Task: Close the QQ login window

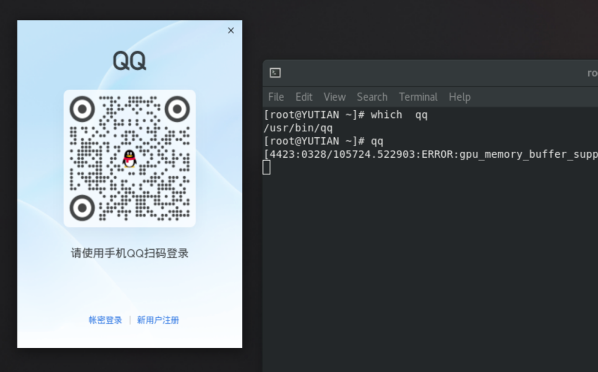Action: [231, 30]
